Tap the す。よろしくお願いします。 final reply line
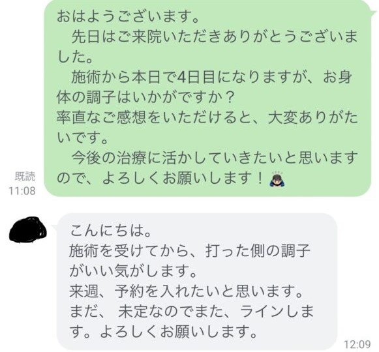Screen dimensions: 379x352 [x=163, y=331]
